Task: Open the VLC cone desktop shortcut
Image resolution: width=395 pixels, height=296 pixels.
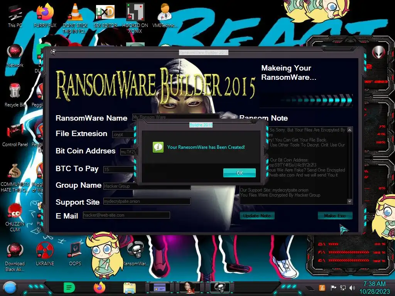Action: click(75, 19)
